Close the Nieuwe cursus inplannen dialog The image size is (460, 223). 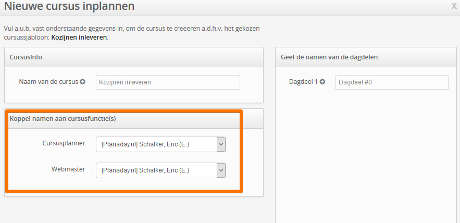point(454,6)
